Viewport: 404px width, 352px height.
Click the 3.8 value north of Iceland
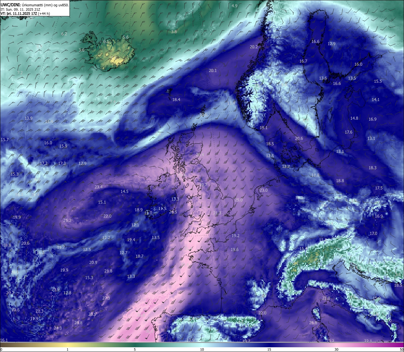pyautogui.click(x=174, y=32)
